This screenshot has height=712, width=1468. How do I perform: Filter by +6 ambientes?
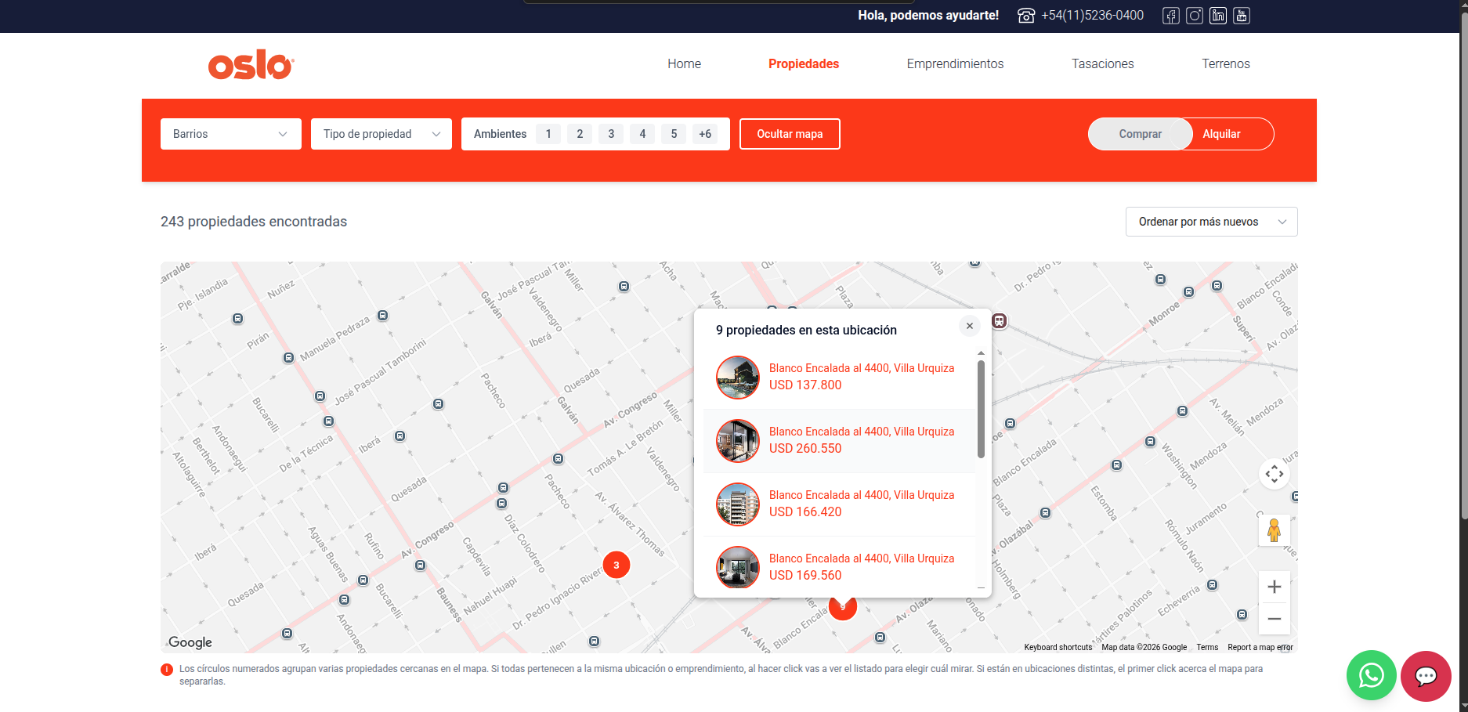705,134
